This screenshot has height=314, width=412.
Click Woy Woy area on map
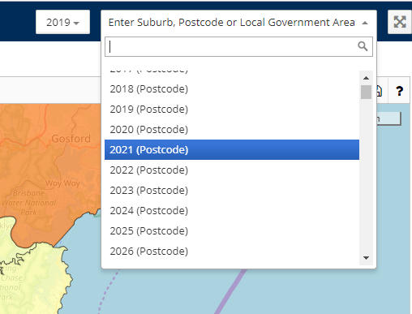[x=62, y=183]
